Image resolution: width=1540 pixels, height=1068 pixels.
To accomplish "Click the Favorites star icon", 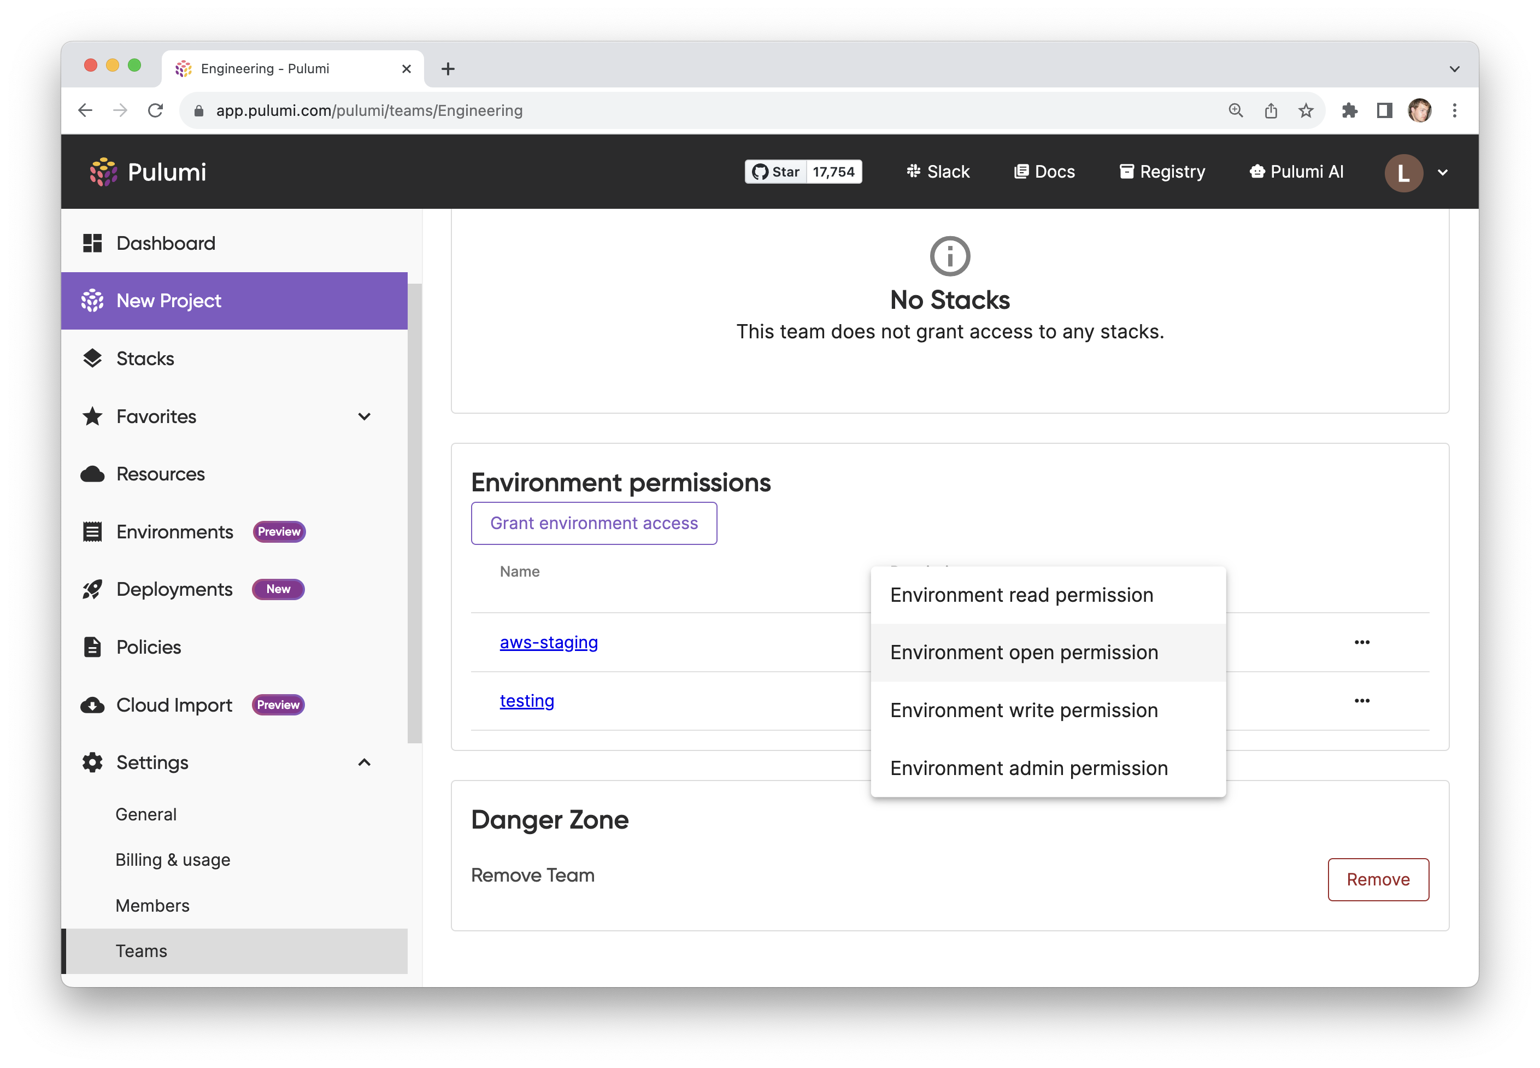I will tap(92, 416).
